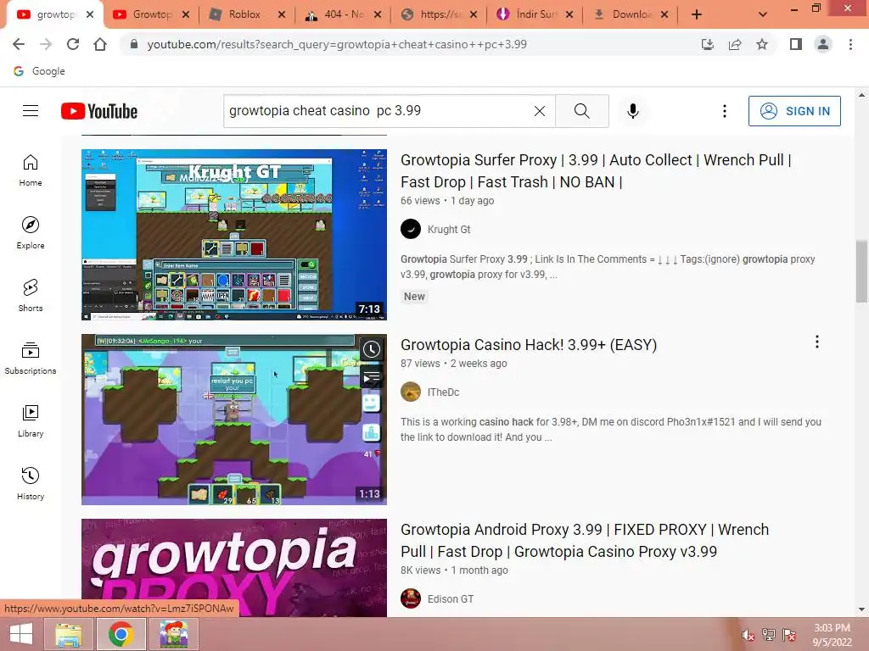
Task: Click Growtopia Android Proxy 3.99 title
Action: pyautogui.click(x=585, y=540)
